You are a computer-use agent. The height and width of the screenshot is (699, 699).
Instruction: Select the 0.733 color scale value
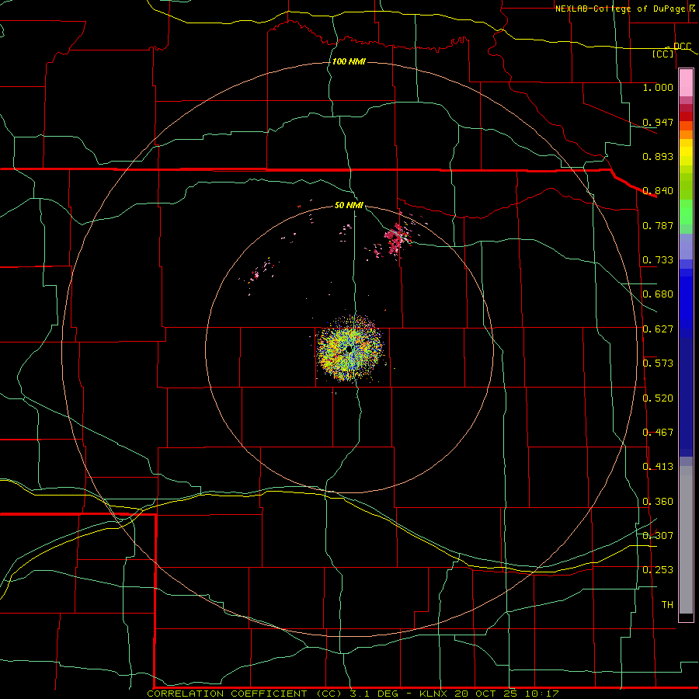pyautogui.click(x=658, y=259)
